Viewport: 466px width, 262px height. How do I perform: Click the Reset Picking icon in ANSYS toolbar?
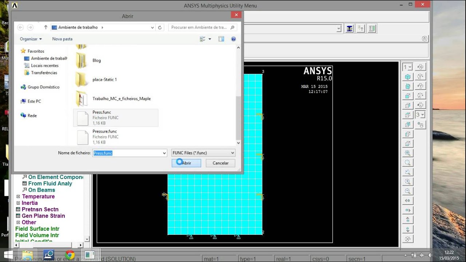[x=361, y=28]
